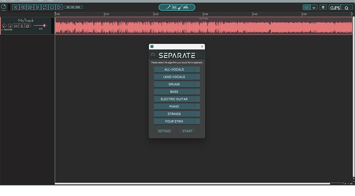Zoom in the timeline horizontally with plus
355x196 pixels.
[345, 184]
